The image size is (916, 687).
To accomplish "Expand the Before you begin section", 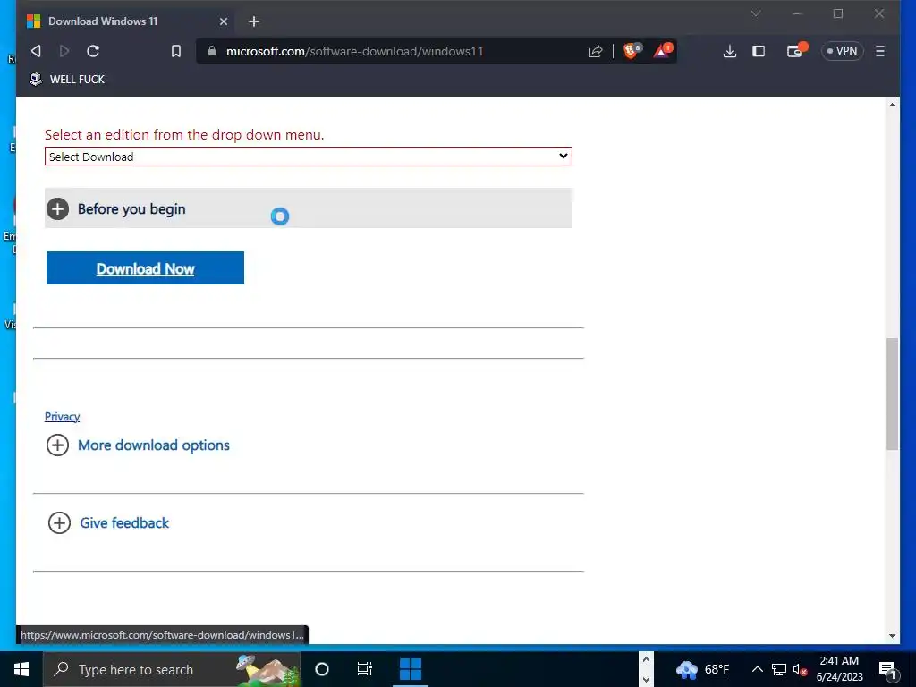I will coord(309,208).
